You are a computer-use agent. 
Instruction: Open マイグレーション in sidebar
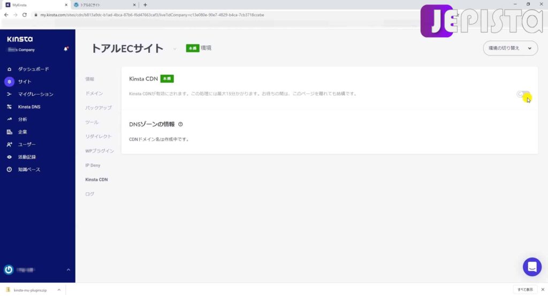[x=36, y=94]
